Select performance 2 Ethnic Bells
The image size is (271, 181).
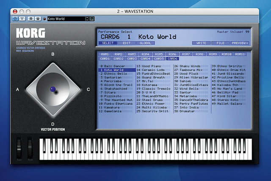(x=117, y=74)
